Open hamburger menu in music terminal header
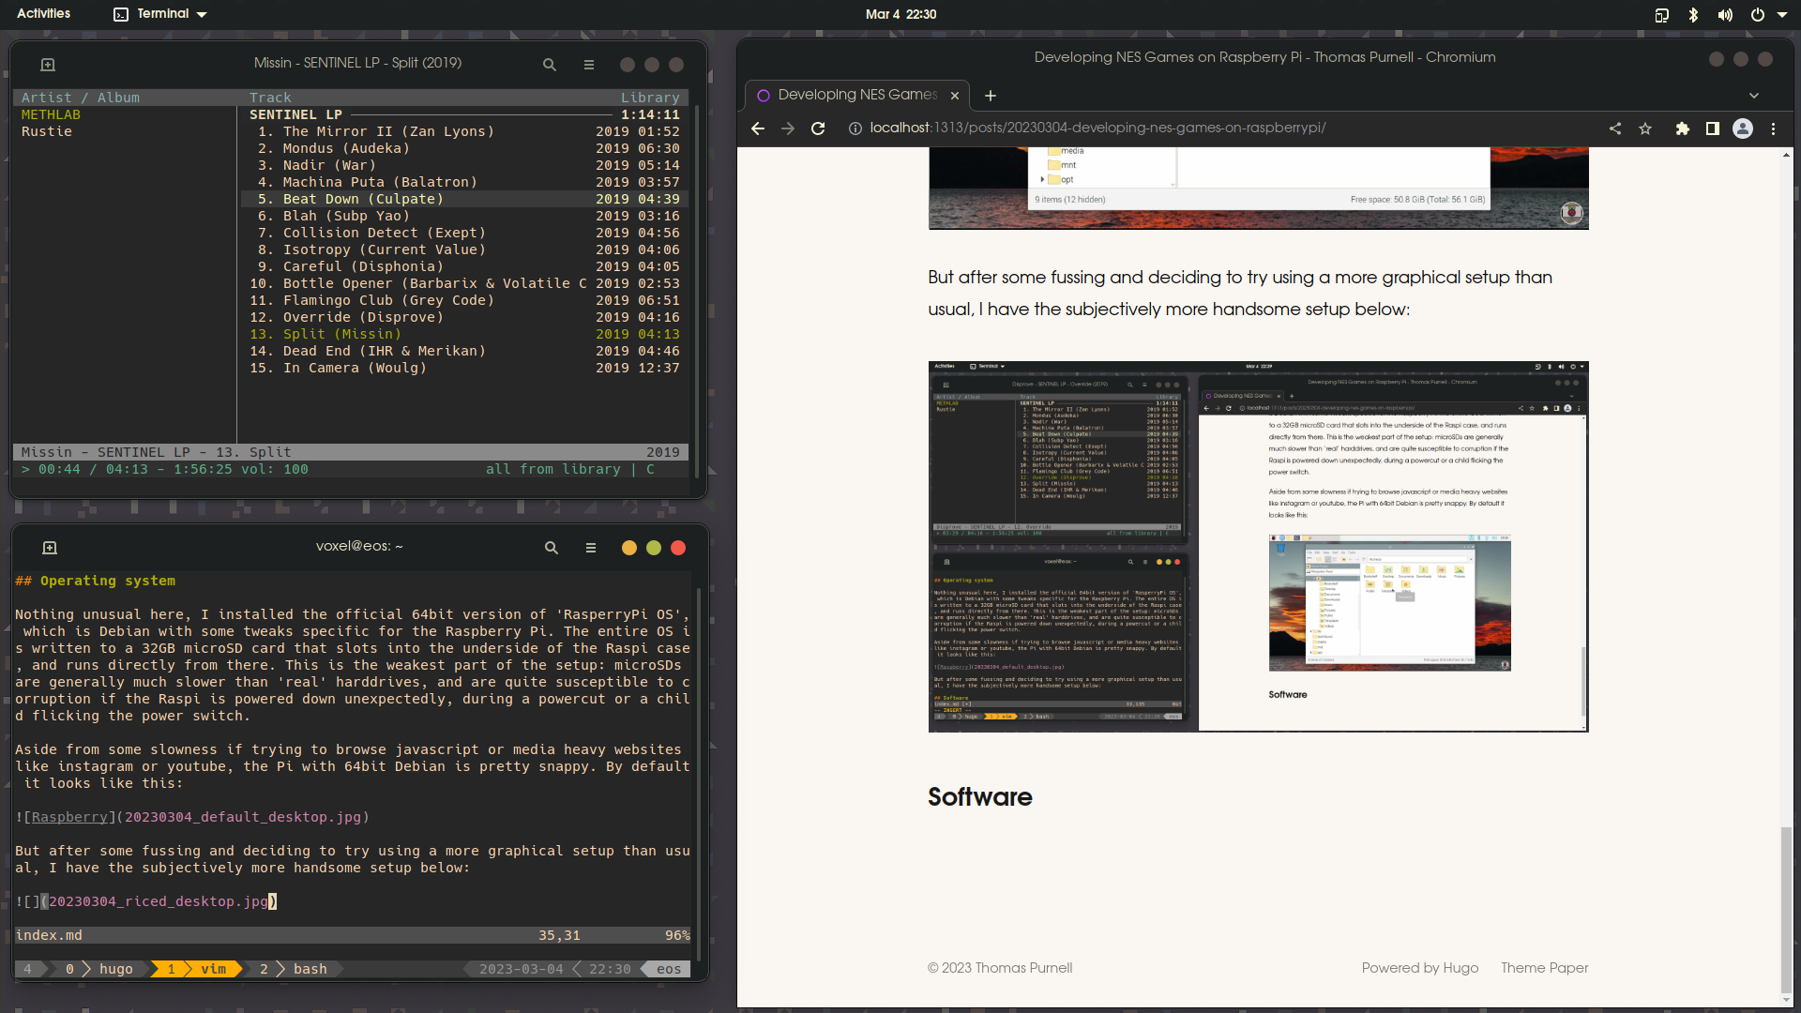The image size is (1801, 1013). tap(589, 65)
